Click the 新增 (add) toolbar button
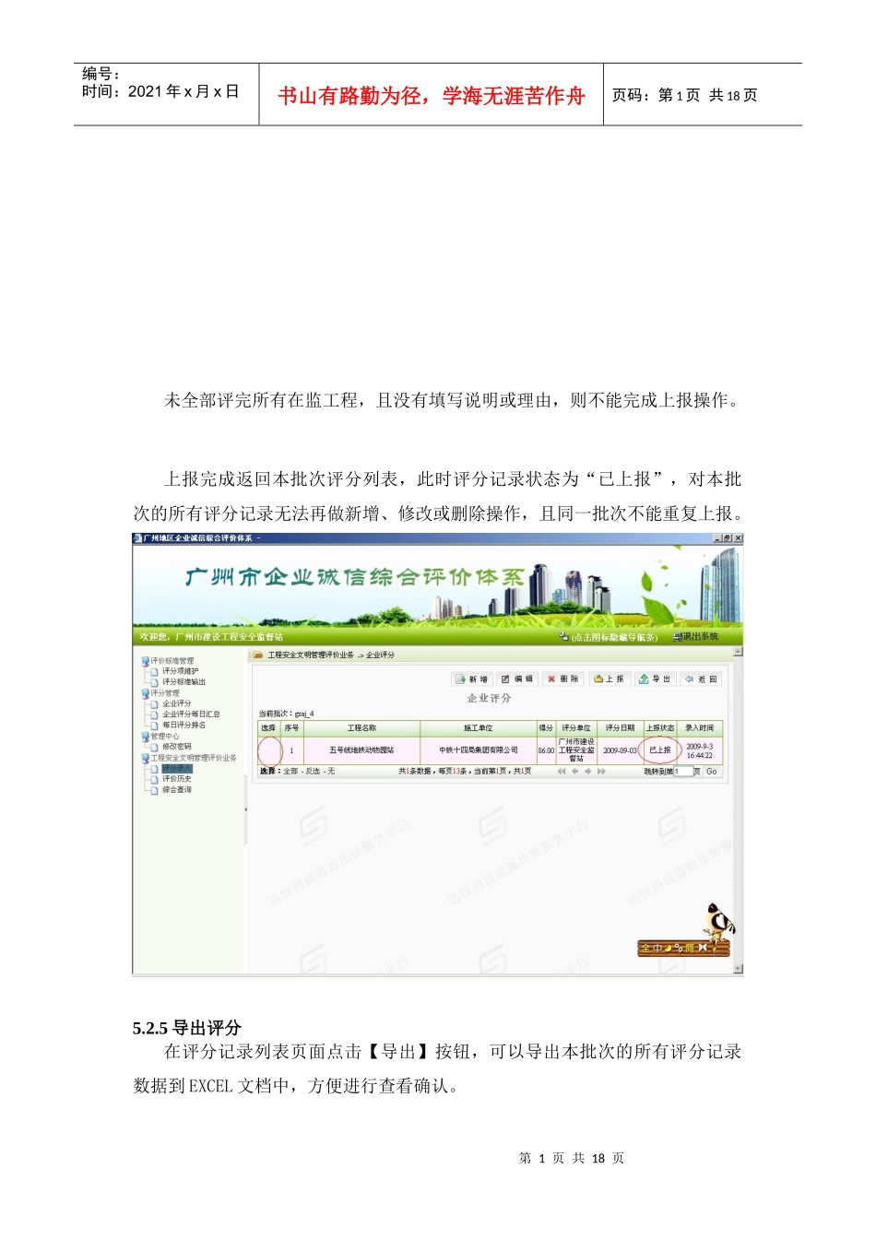Image resolution: width=876 pixels, height=1239 pixels. [x=472, y=679]
